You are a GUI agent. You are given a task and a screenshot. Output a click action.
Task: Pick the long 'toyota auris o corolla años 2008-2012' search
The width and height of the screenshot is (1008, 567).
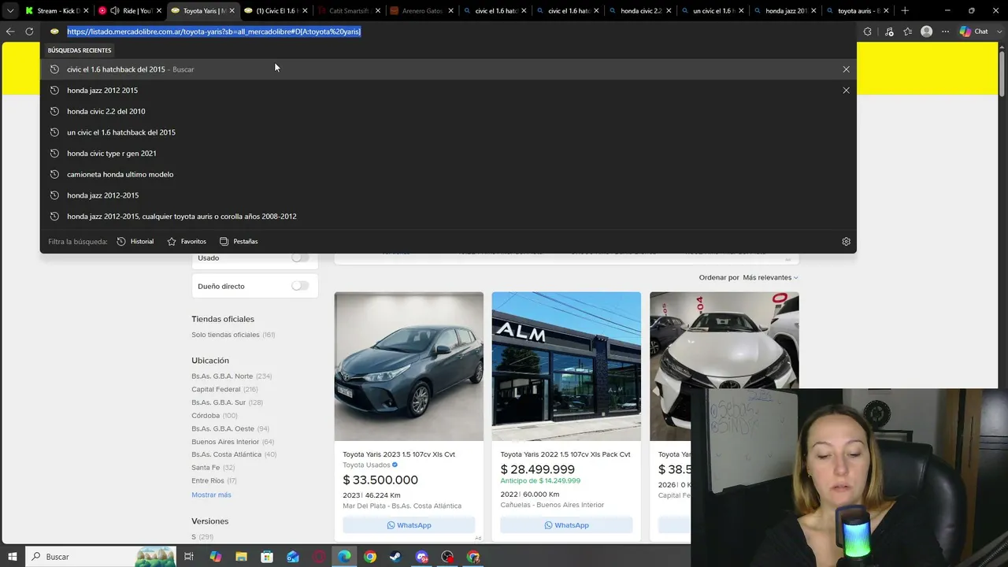tap(448, 217)
